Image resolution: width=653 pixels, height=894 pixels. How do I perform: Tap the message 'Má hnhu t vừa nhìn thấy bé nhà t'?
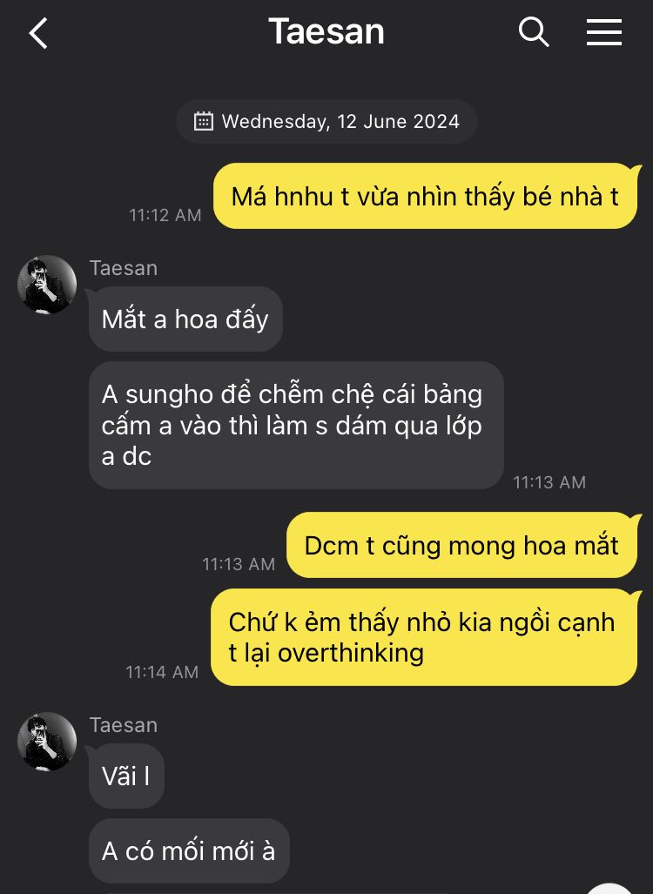[x=426, y=196]
